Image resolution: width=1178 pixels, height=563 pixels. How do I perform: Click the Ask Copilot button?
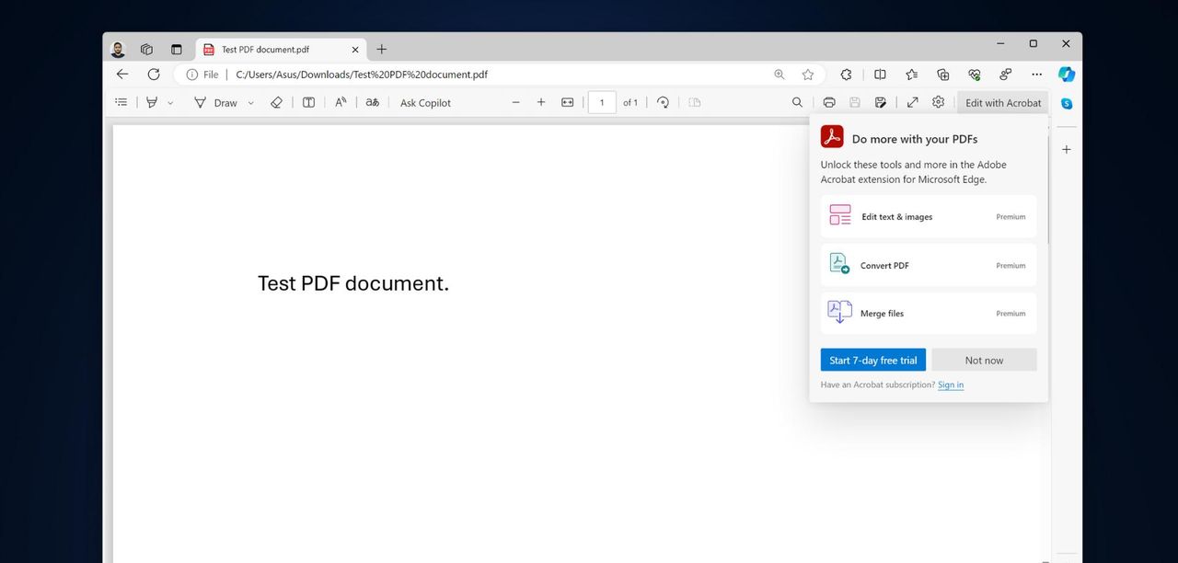point(425,102)
